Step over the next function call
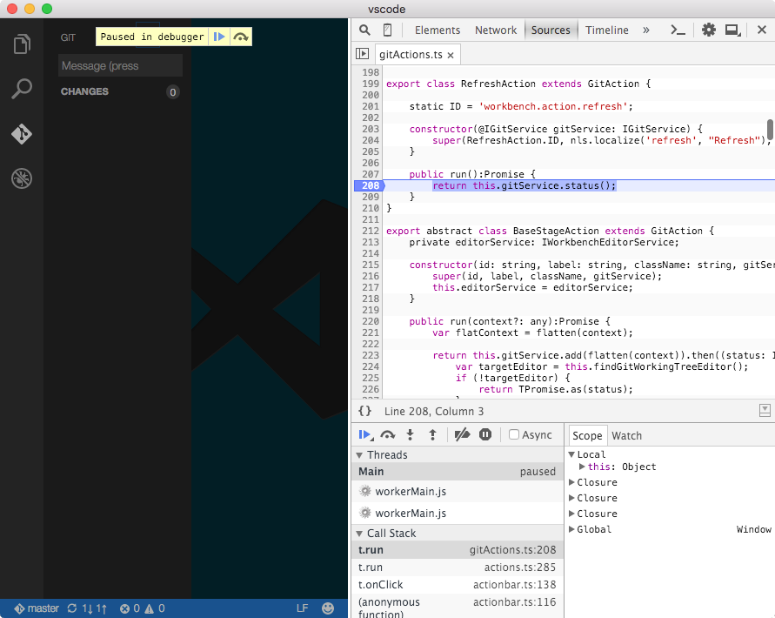The height and width of the screenshot is (618, 775). point(388,435)
